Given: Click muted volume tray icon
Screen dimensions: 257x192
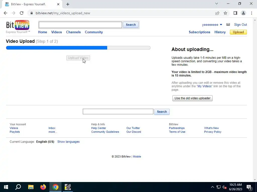Looking at the screenshot, I should click(224, 187).
